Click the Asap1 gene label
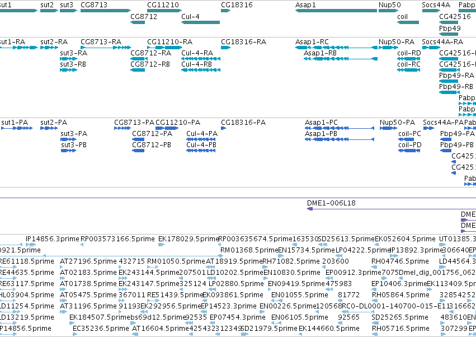Image resolution: width=476 pixels, height=337 pixels. (305, 5)
